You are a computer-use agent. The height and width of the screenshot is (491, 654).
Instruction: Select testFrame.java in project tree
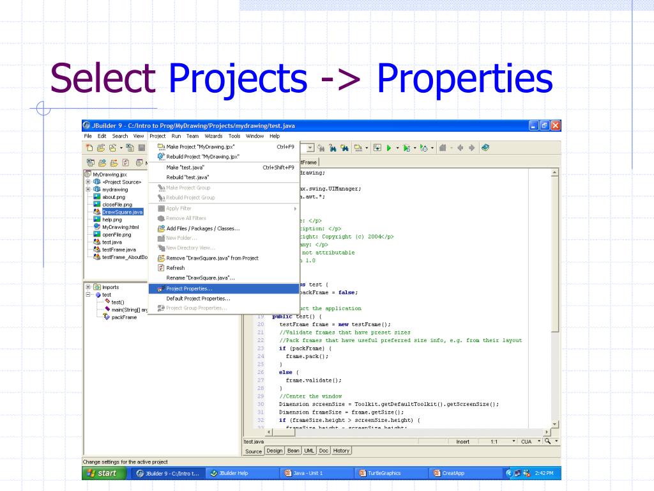coord(119,250)
